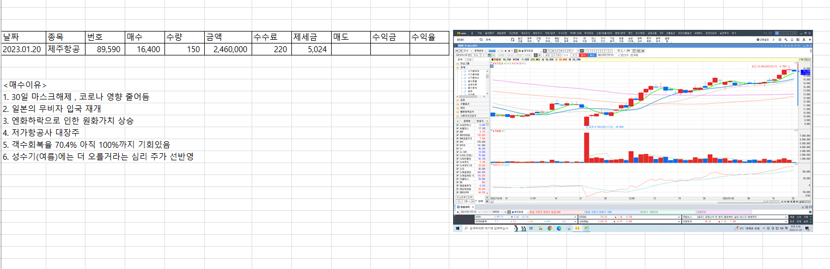830x269 pixels.
Task: Open 주식주문 menu in HTS menu bar
Action: [563, 33]
